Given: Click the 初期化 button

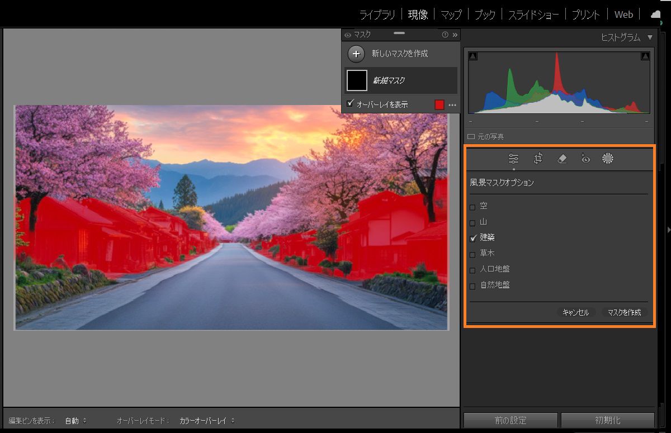Looking at the screenshot, I should click(x=608, y=420).
